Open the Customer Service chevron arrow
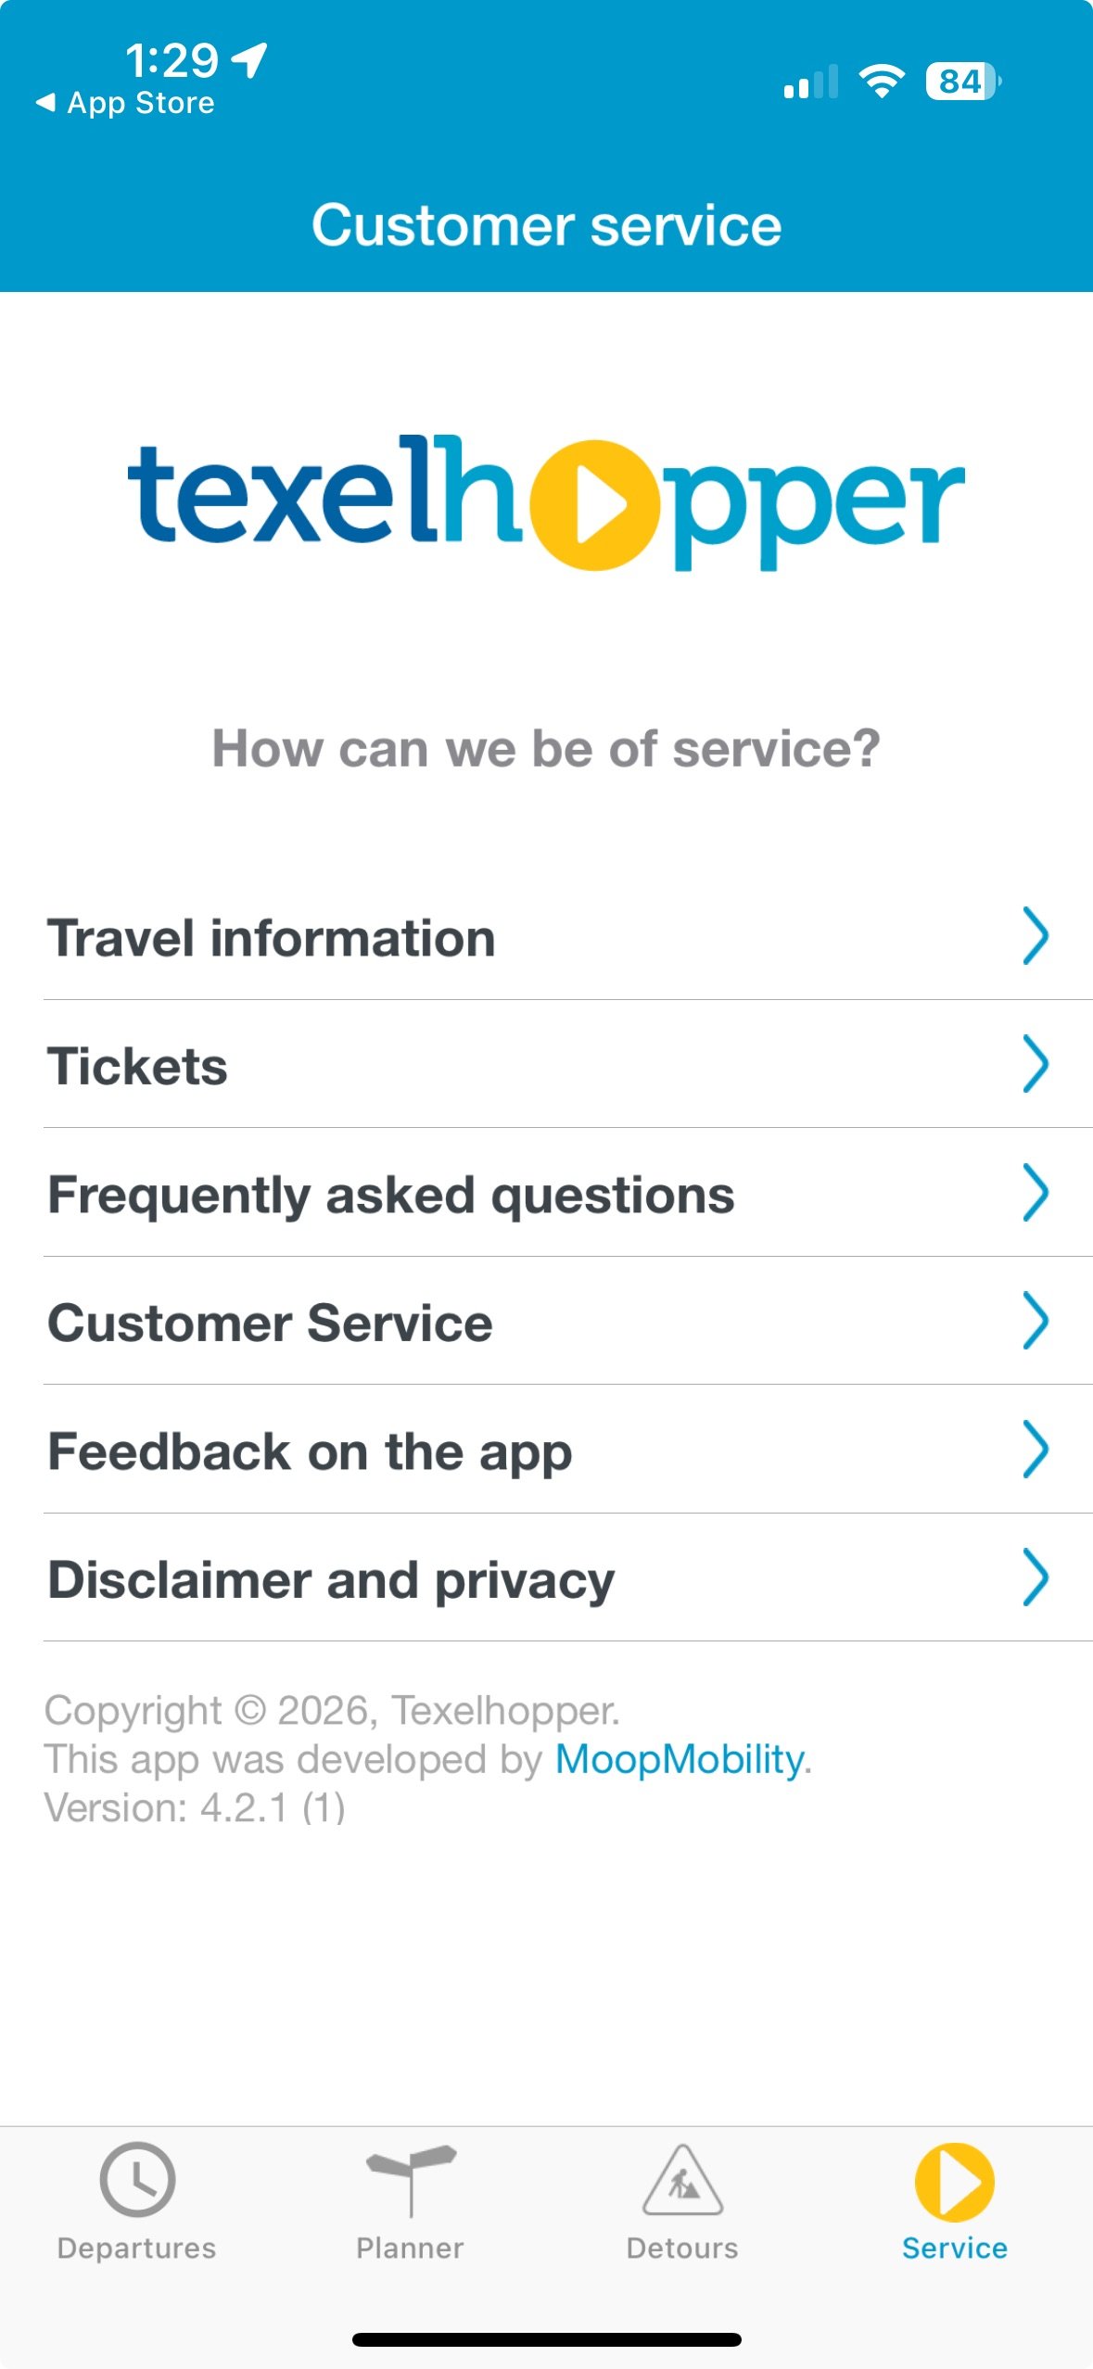This screenshot has width=1093, height=2369. 1035,1321
